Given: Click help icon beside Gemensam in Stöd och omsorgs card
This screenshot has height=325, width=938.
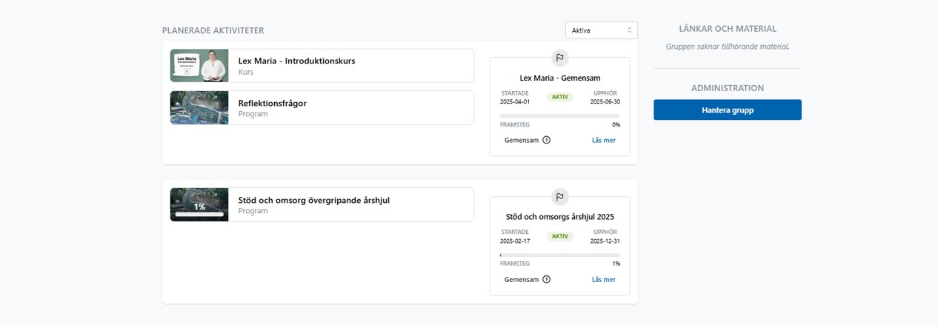Looking at the screenshot, I should pyautogui.click(x=547, y=279).
